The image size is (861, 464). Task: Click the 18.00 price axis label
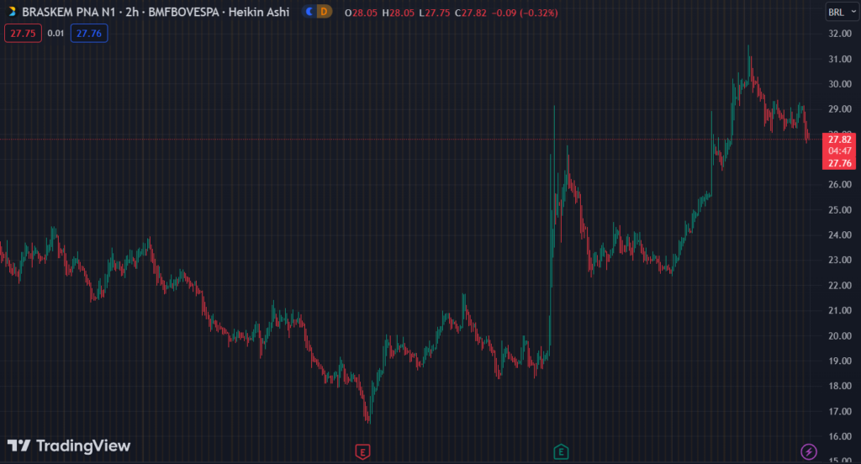coord(840,386)
